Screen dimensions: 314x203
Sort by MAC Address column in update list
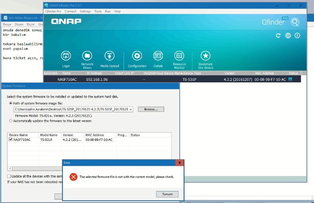click(x=100, y=135)
